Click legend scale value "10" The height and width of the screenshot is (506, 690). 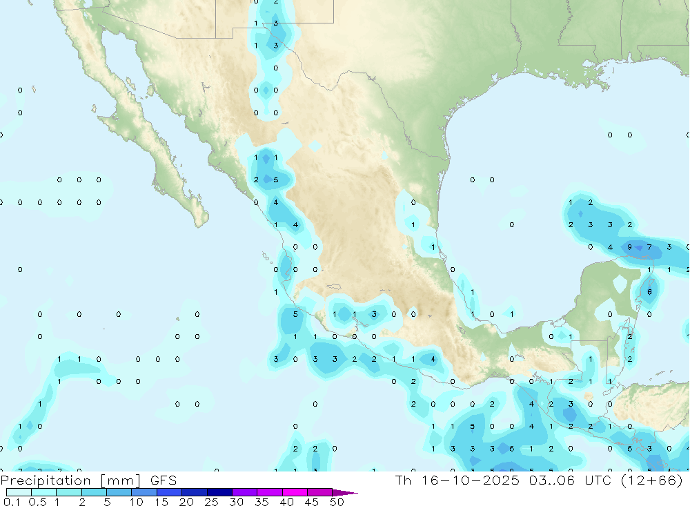click(136, 502)
